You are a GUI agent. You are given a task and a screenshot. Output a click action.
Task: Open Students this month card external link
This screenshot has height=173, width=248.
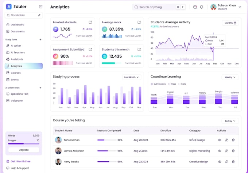pos(139,50)
